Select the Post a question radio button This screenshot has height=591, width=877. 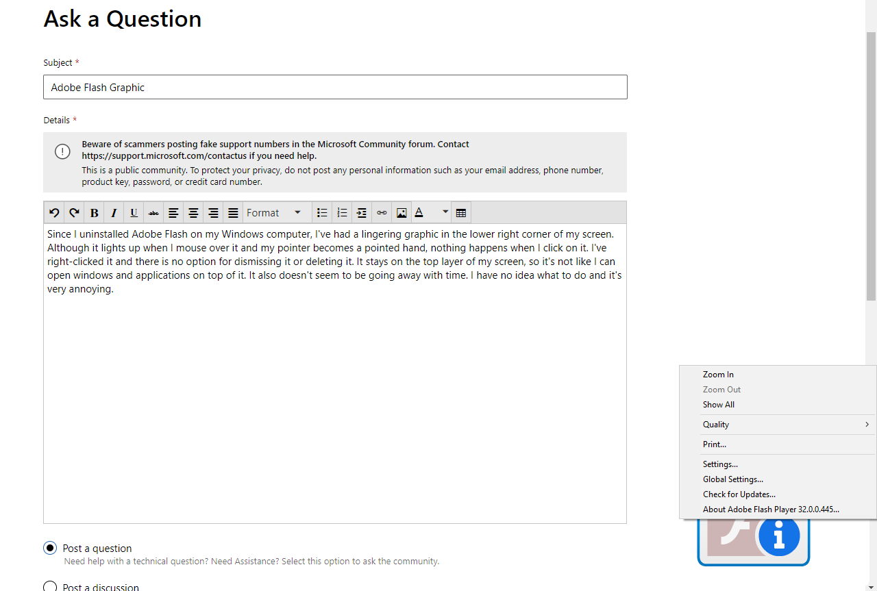tap(50, 548)
